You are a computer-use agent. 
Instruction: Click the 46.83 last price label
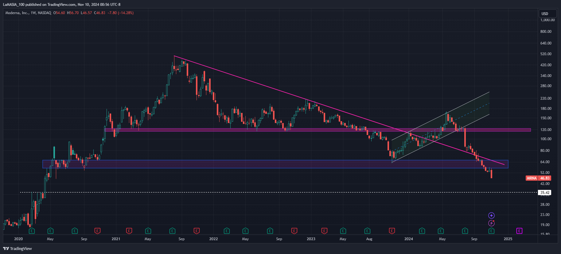545,178
